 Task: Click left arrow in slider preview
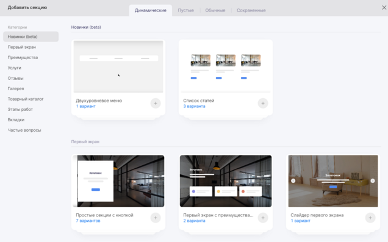293,180
